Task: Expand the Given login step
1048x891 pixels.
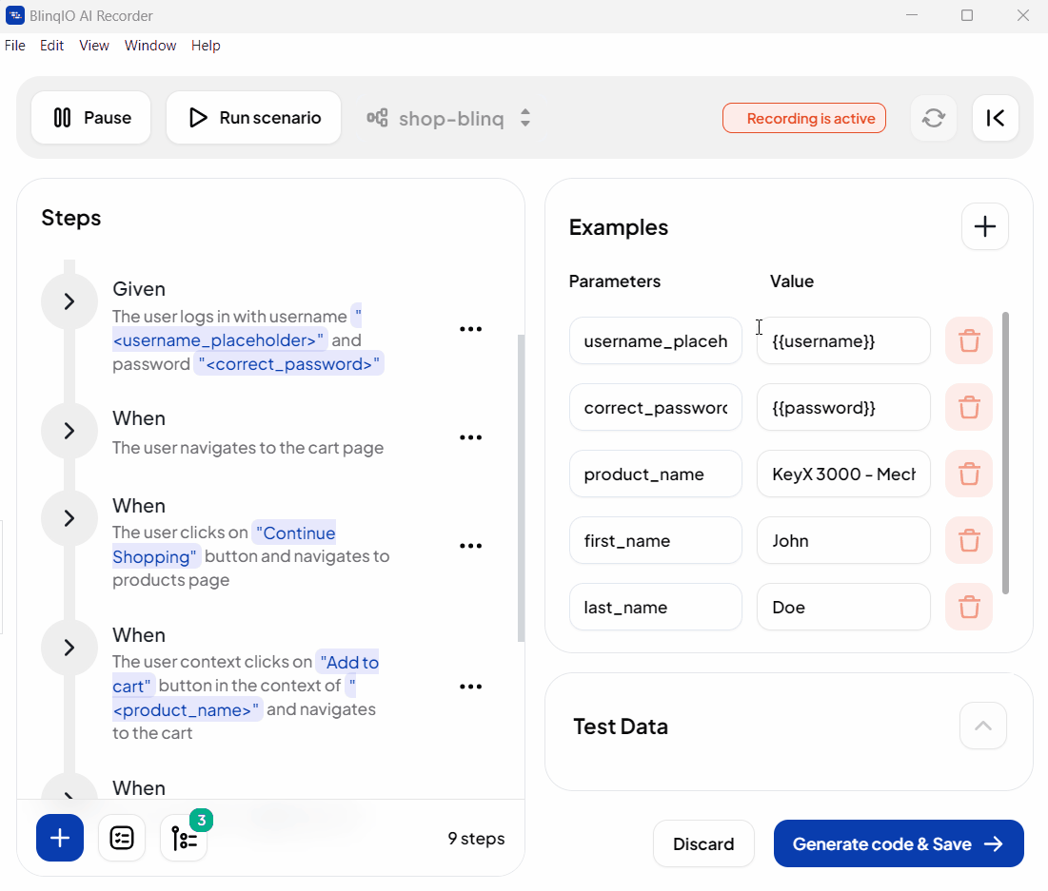Action: click(x=69, y=301)
